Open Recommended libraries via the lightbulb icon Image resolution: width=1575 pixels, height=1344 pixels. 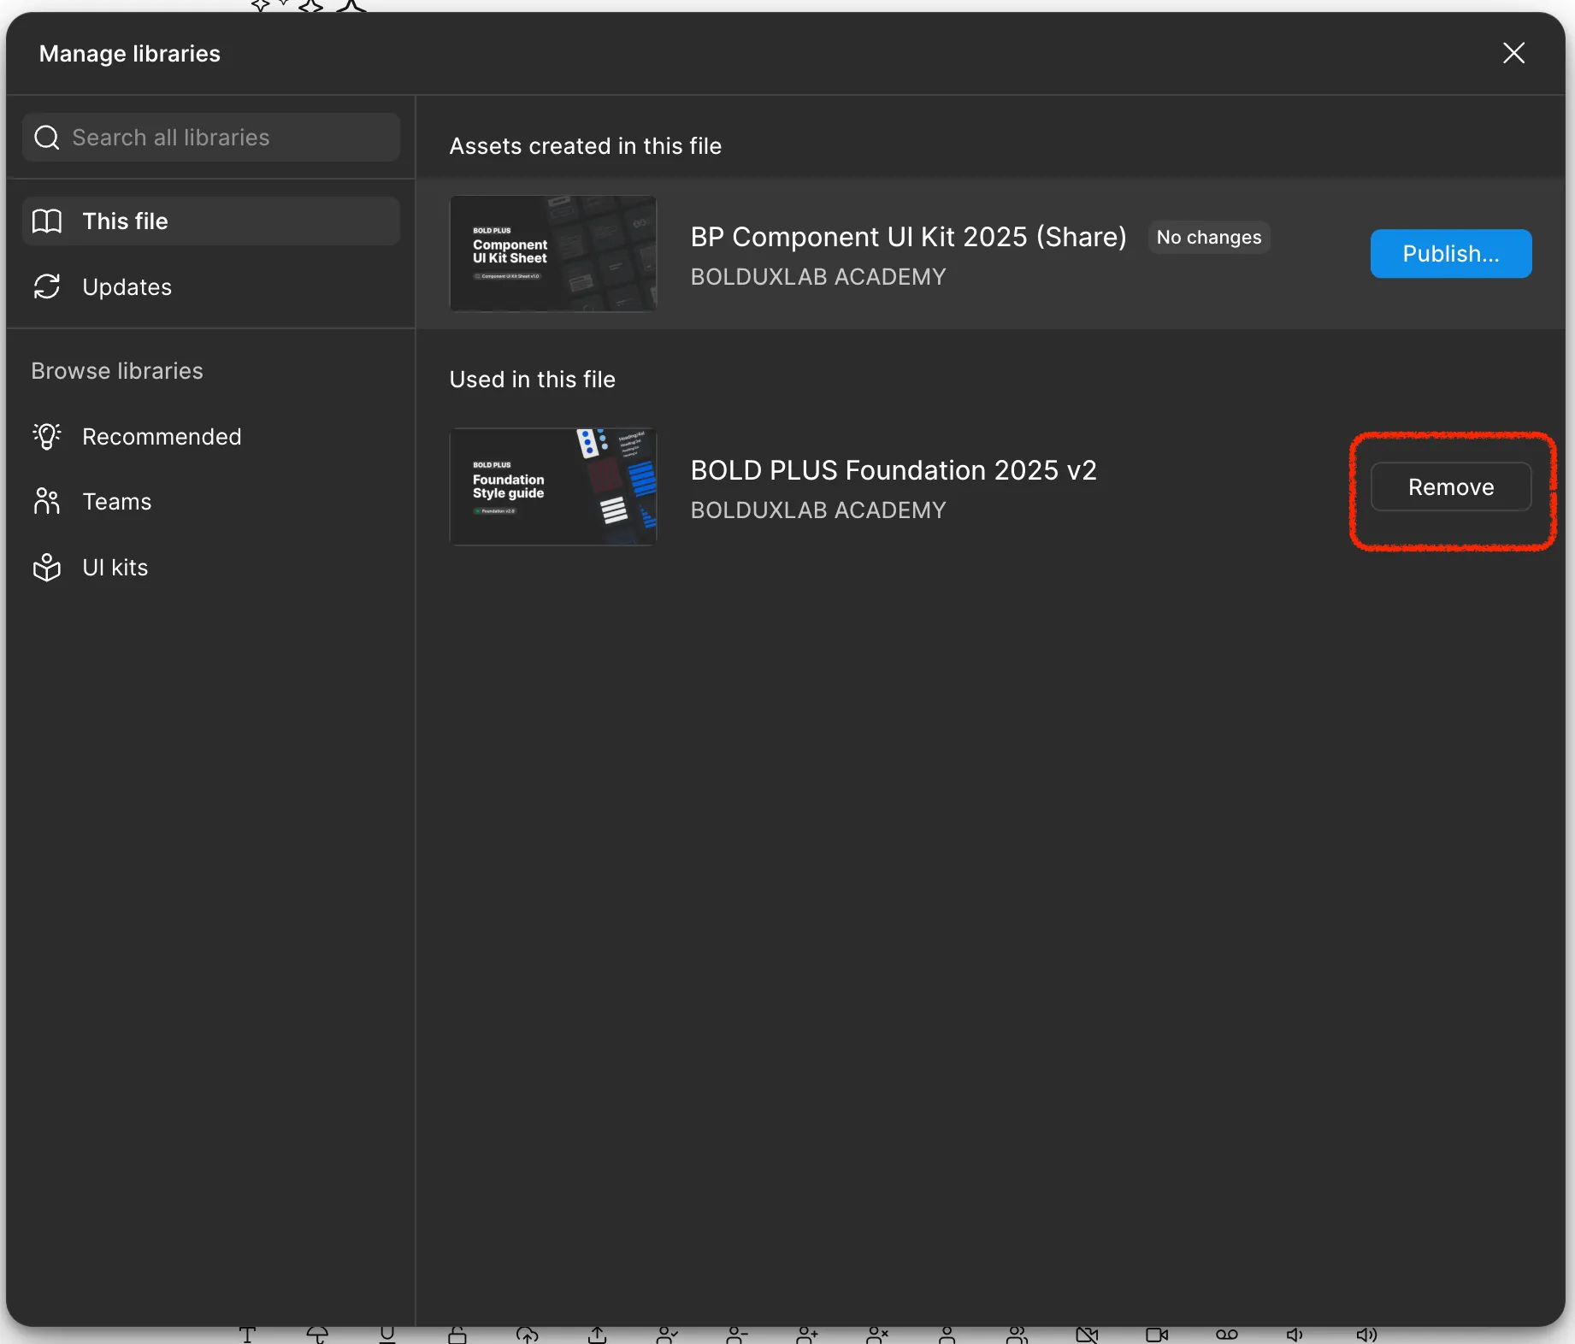click(47, 436)
